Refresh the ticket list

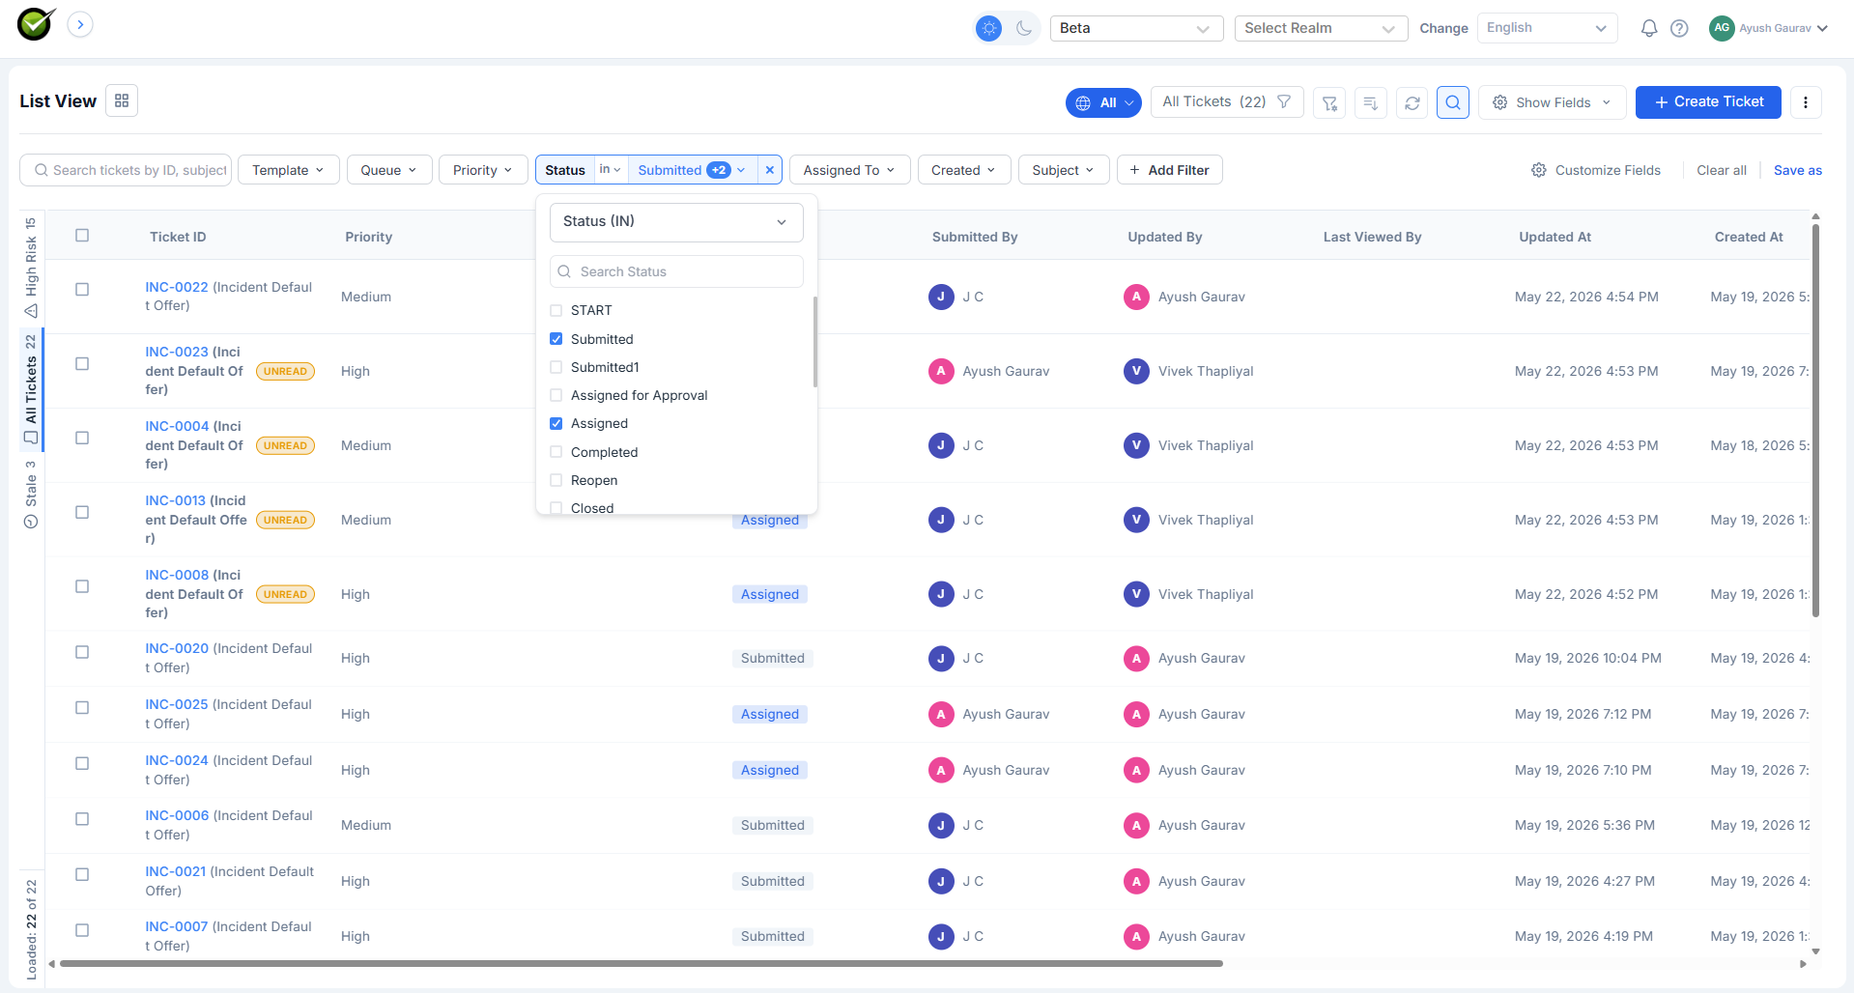point(1412,102)
